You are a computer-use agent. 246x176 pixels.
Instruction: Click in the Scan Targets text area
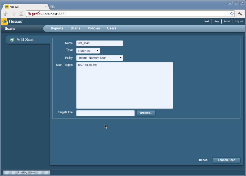(x=125, y=85)
